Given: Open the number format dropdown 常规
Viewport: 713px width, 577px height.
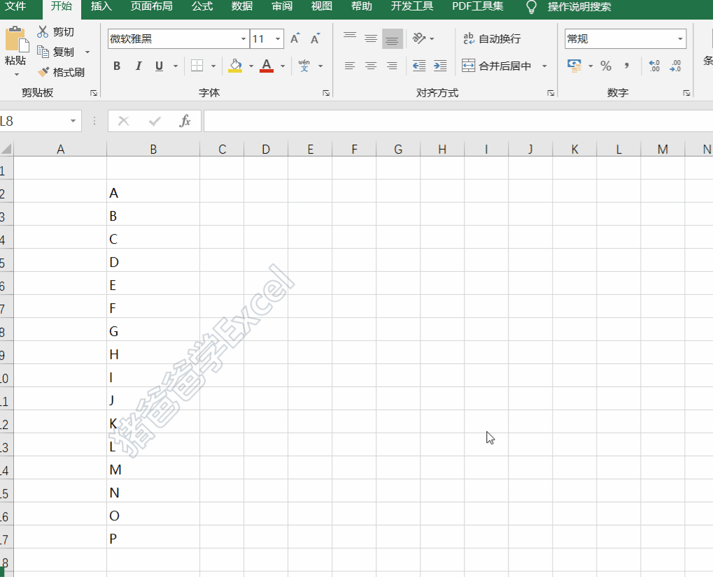Looking at the screenshot, I should click(680, 38).
